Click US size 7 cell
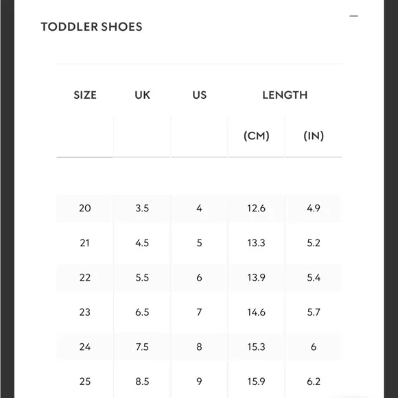 point(199,312)
